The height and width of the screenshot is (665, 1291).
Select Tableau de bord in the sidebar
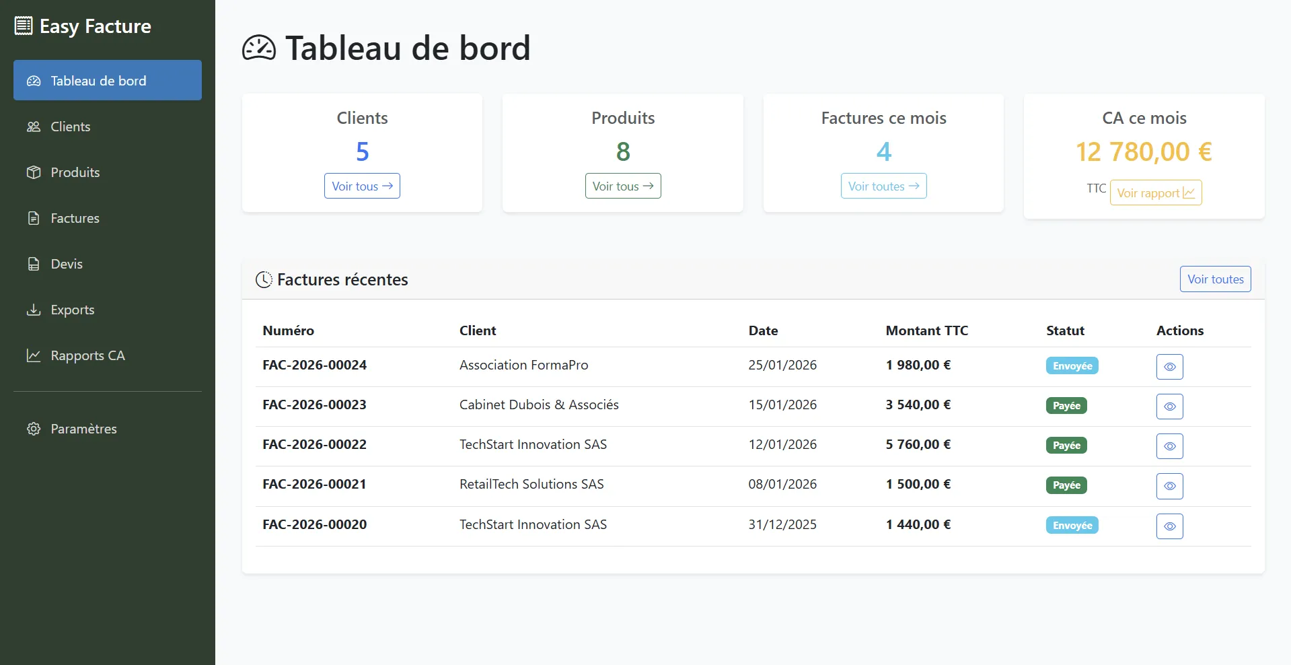coord(98,80)
